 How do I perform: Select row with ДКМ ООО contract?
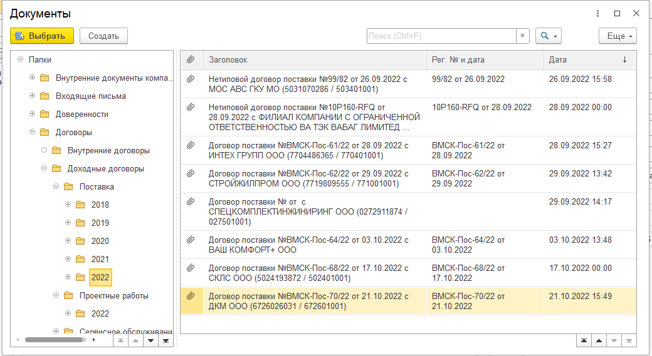[x=408, y=301]
